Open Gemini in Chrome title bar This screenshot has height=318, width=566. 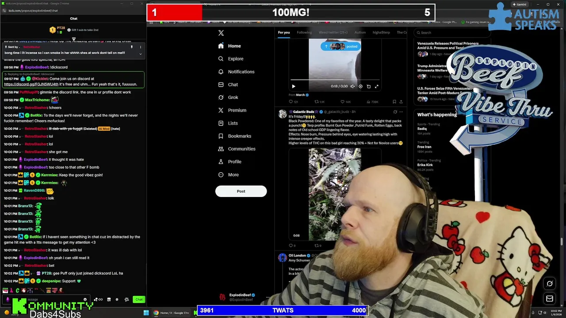[520, 4]
